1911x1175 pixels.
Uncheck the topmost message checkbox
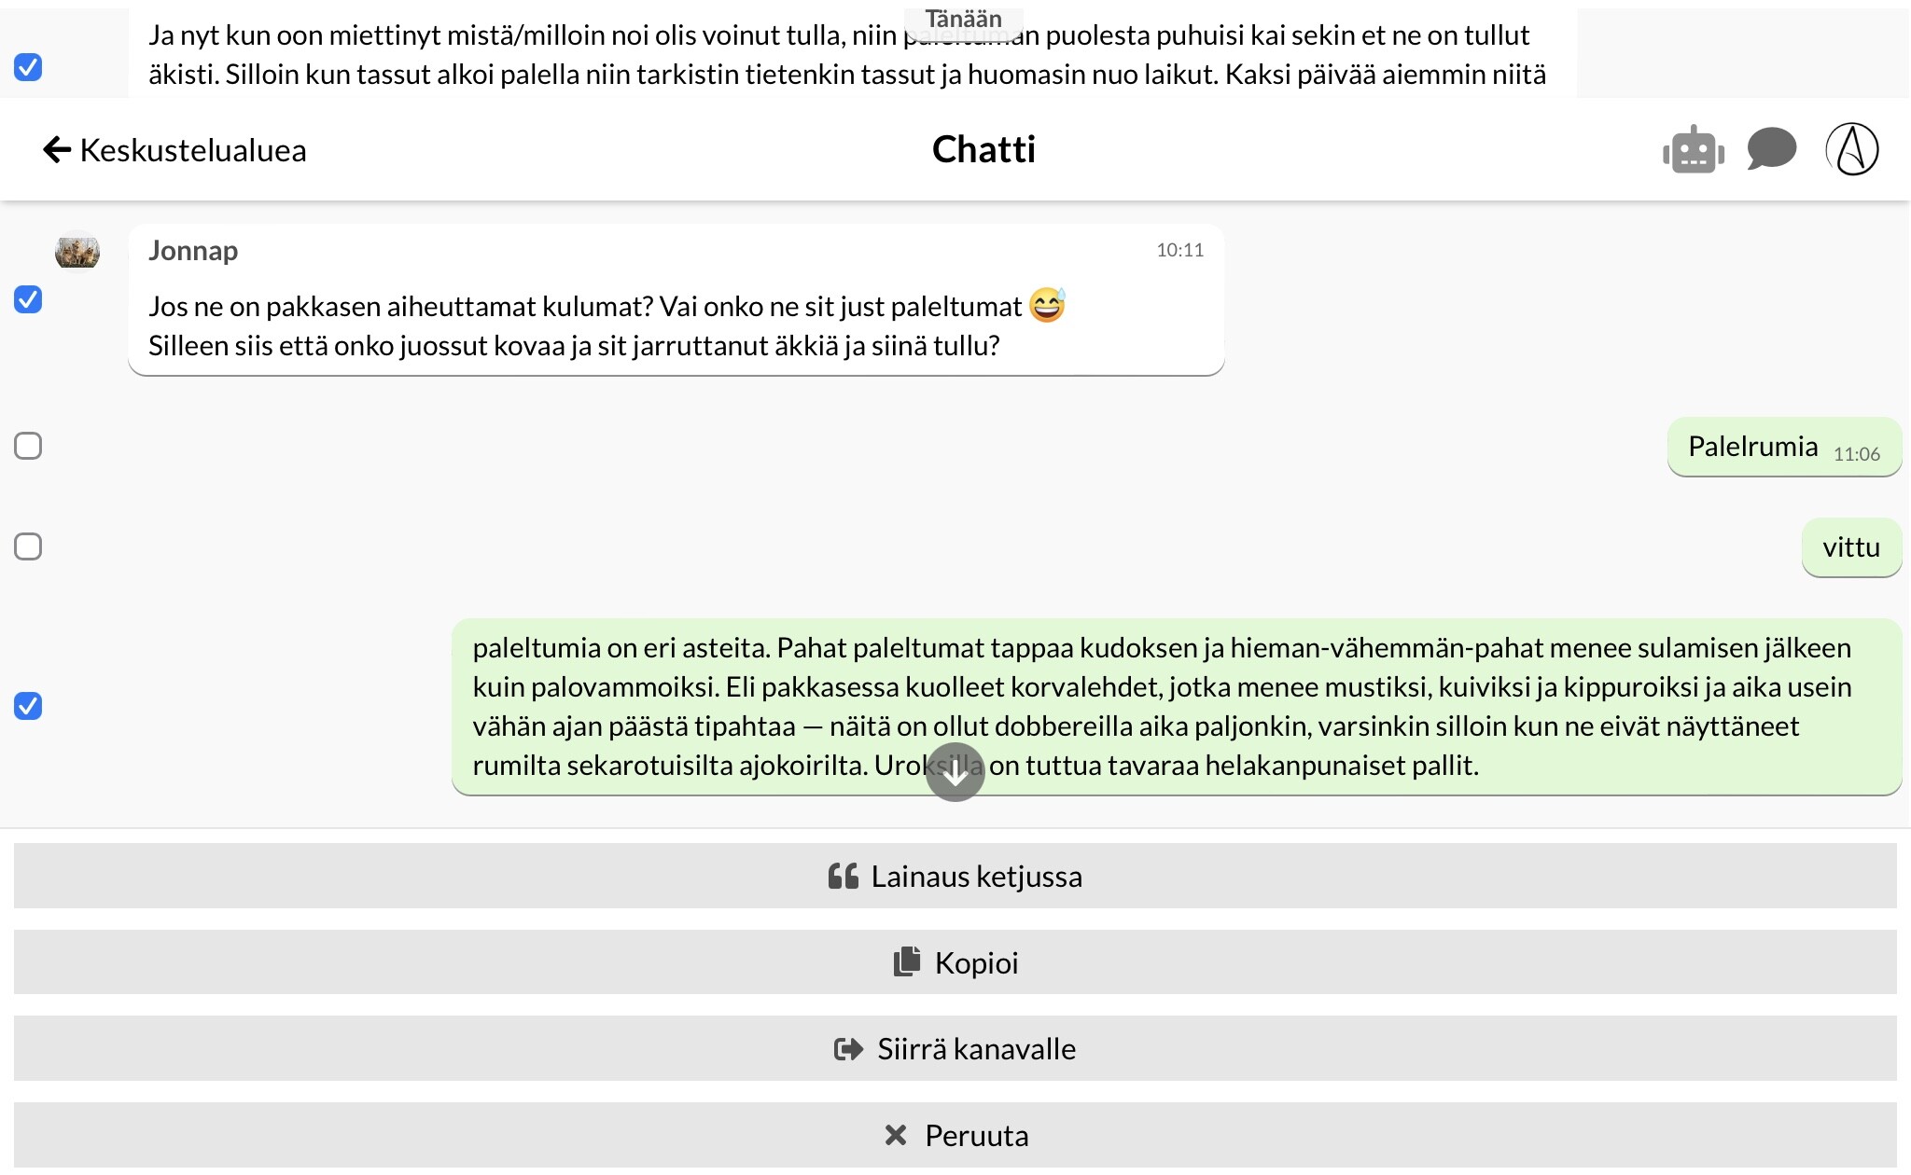[x=28, y=67]
